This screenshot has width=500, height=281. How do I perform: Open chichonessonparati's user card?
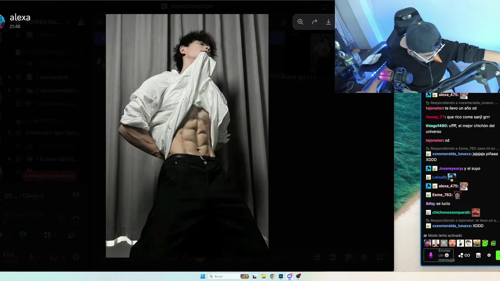[x=451, y=213]
